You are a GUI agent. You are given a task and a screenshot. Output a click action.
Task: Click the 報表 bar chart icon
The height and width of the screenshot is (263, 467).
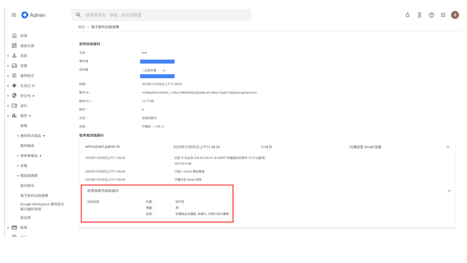coord(14,116)
